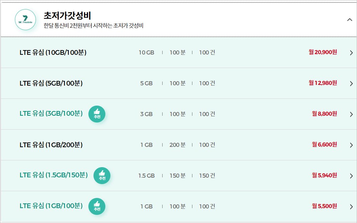Open arrow for 10GB/100분 plan

pos(351,53)
